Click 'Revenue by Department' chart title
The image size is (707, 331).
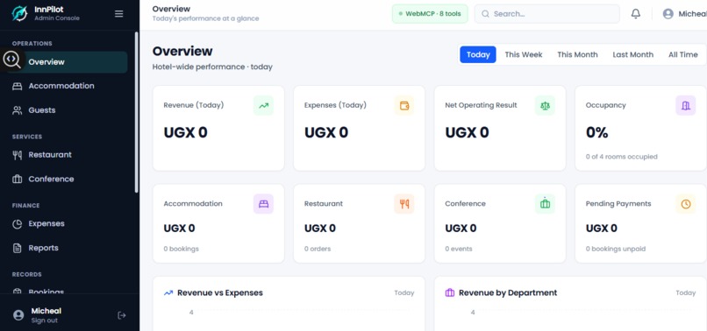point(508,292)
